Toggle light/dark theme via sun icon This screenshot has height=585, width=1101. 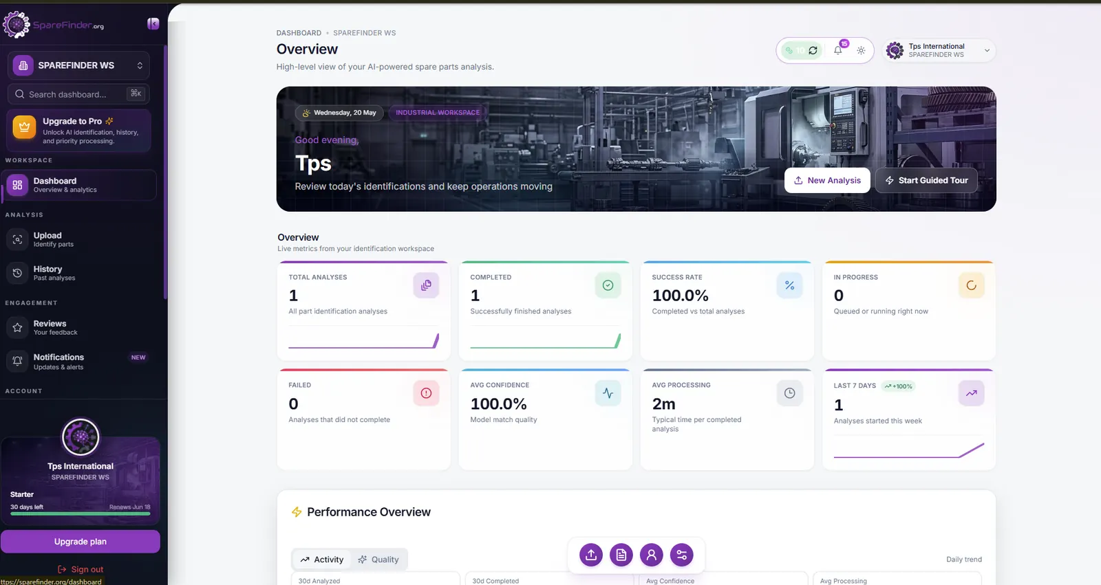(861, 50)
